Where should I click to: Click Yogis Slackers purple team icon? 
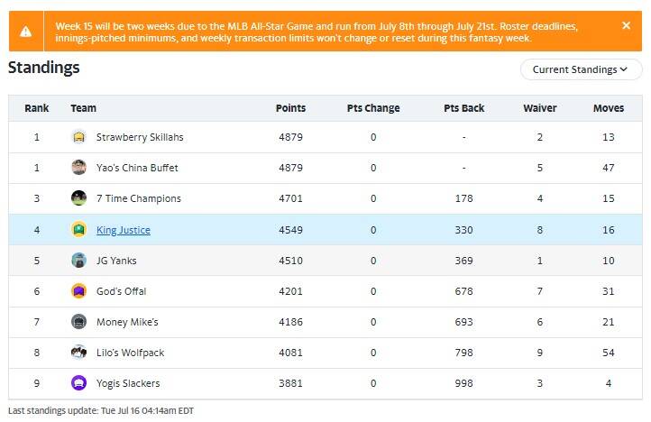coord(78,383)
